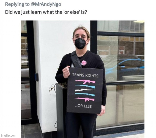The width and height of the screenshot is (156, 138).
Task: Click the upper light blue rifle graphic
Action: click(x=85, y=86)
